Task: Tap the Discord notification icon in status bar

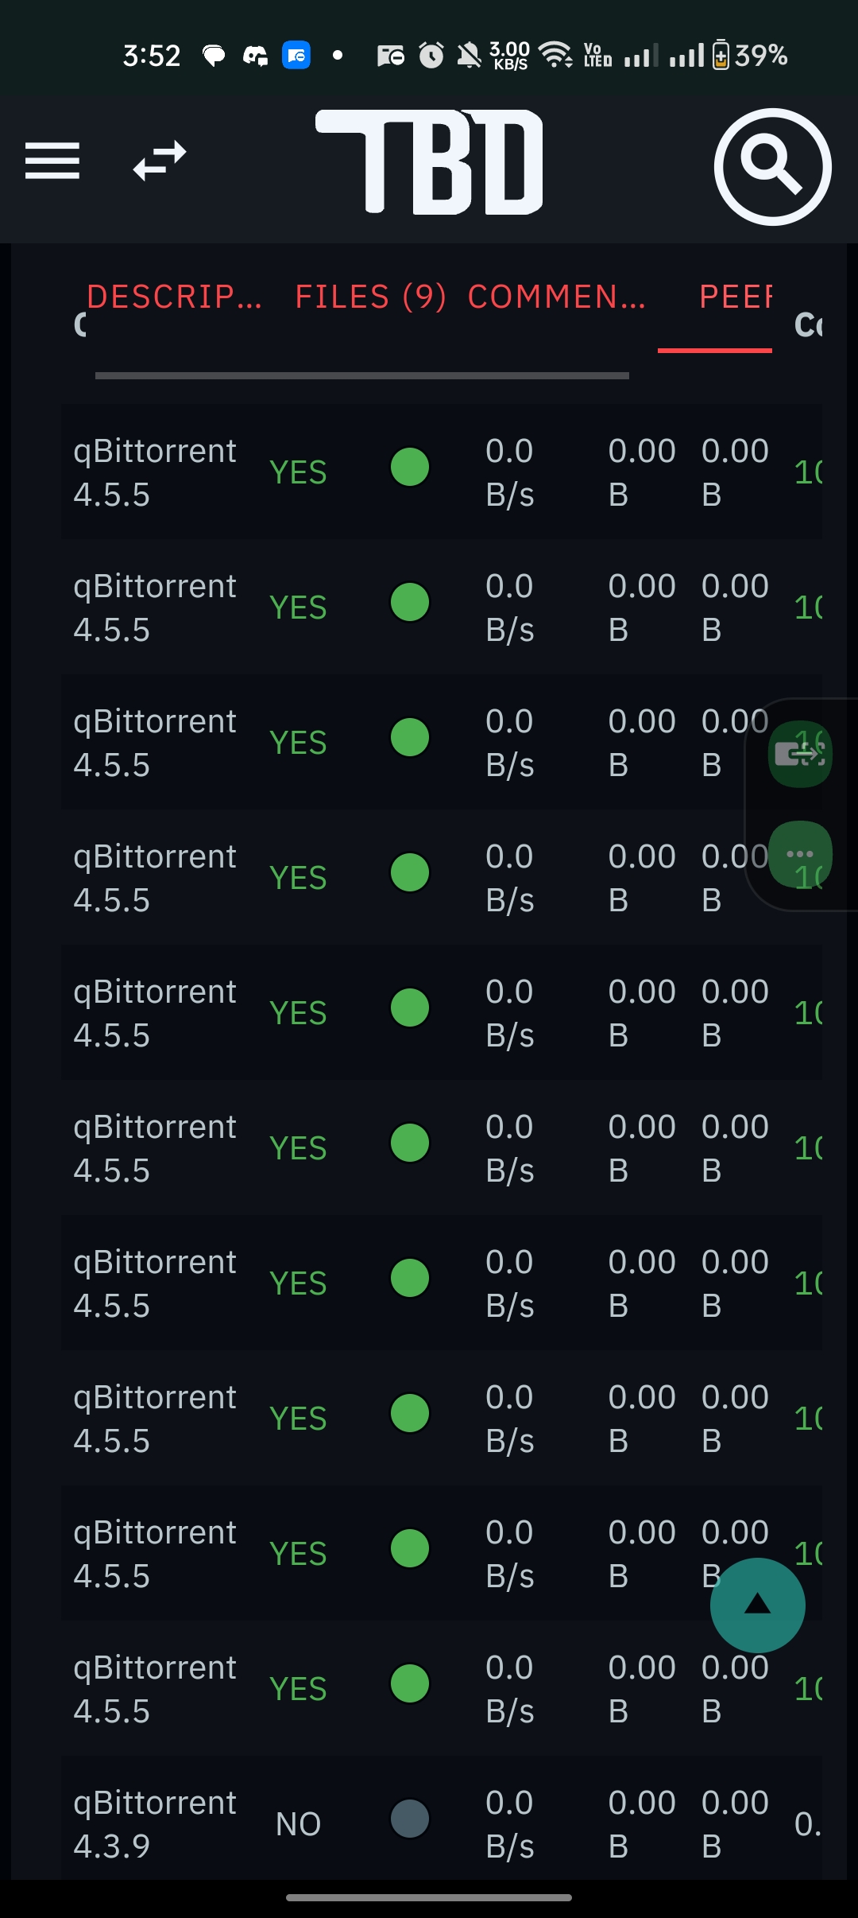Action: pyautogui.click(x=255, y=56)
